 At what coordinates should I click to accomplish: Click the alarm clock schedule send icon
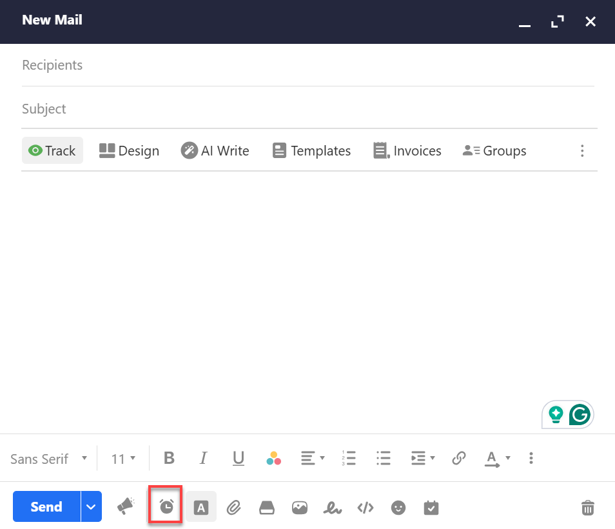(x=166, y=506)
